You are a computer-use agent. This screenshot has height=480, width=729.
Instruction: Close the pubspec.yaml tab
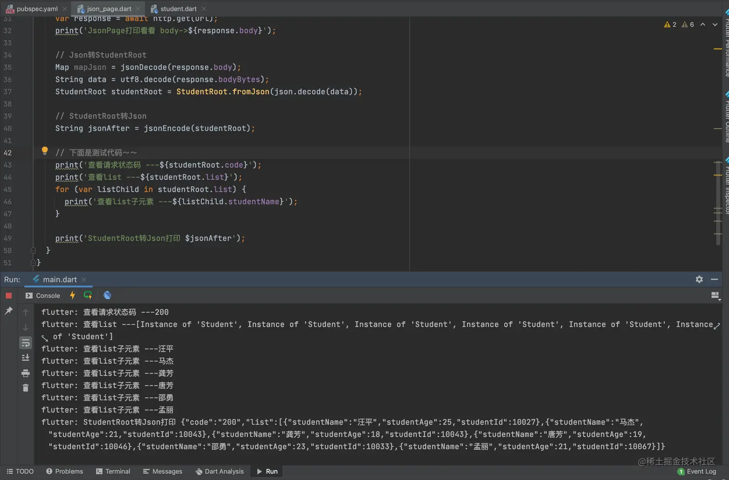click(x=65, y=9)
